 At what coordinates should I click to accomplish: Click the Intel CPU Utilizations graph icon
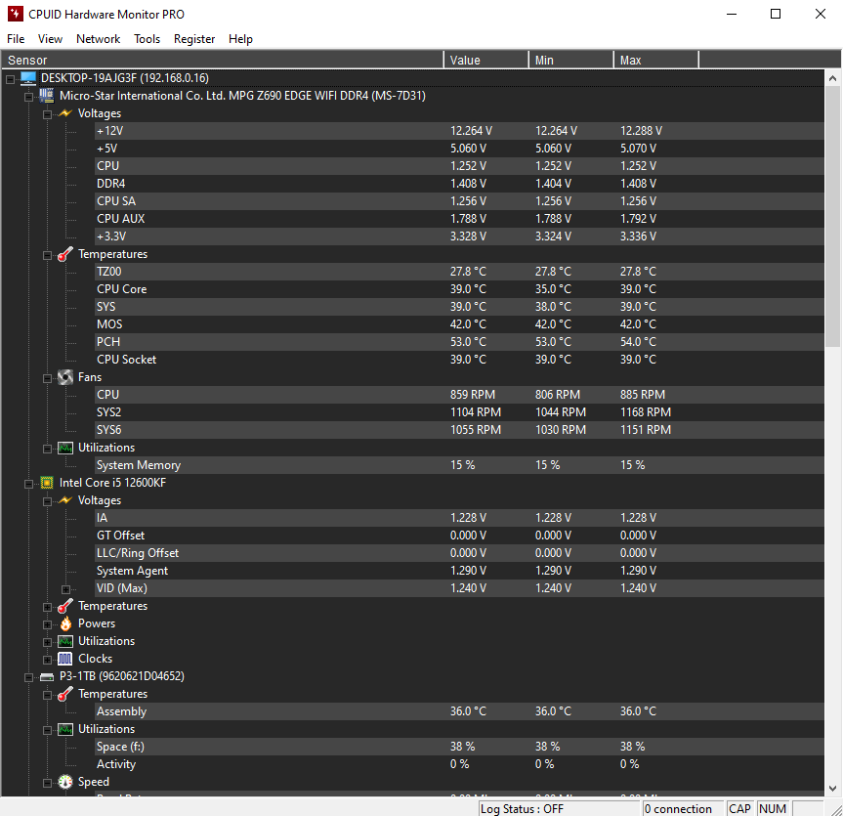pos(65,641)
